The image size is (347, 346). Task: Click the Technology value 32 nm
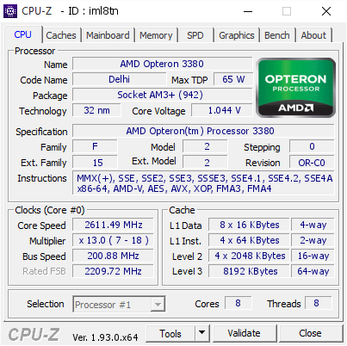(x=96, y=110)
